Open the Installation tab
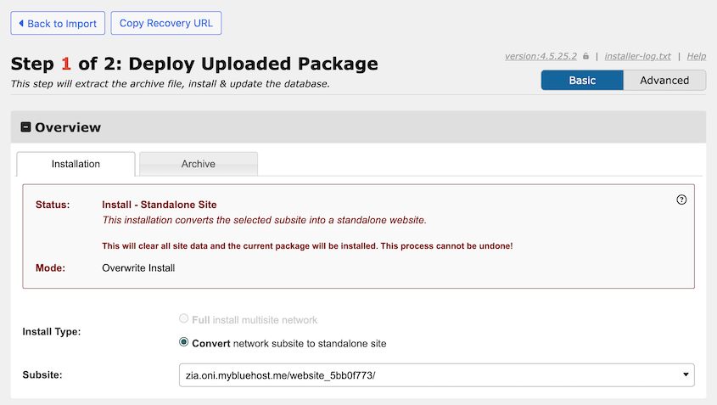The image size is (717, 405). pos(76,164)
